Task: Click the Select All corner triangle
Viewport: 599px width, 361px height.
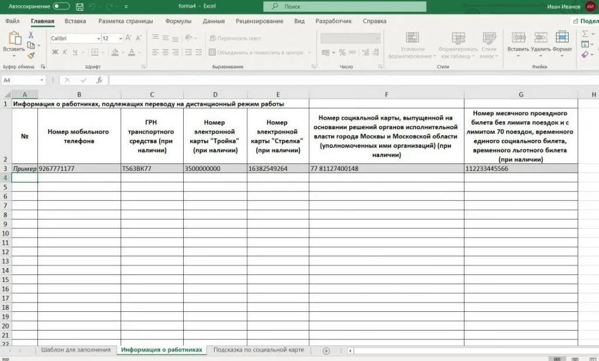Action: [6, 94]
